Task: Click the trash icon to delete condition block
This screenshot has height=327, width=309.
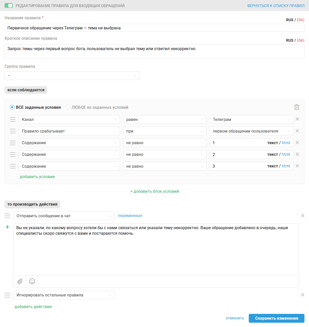Action: point(297,107)
